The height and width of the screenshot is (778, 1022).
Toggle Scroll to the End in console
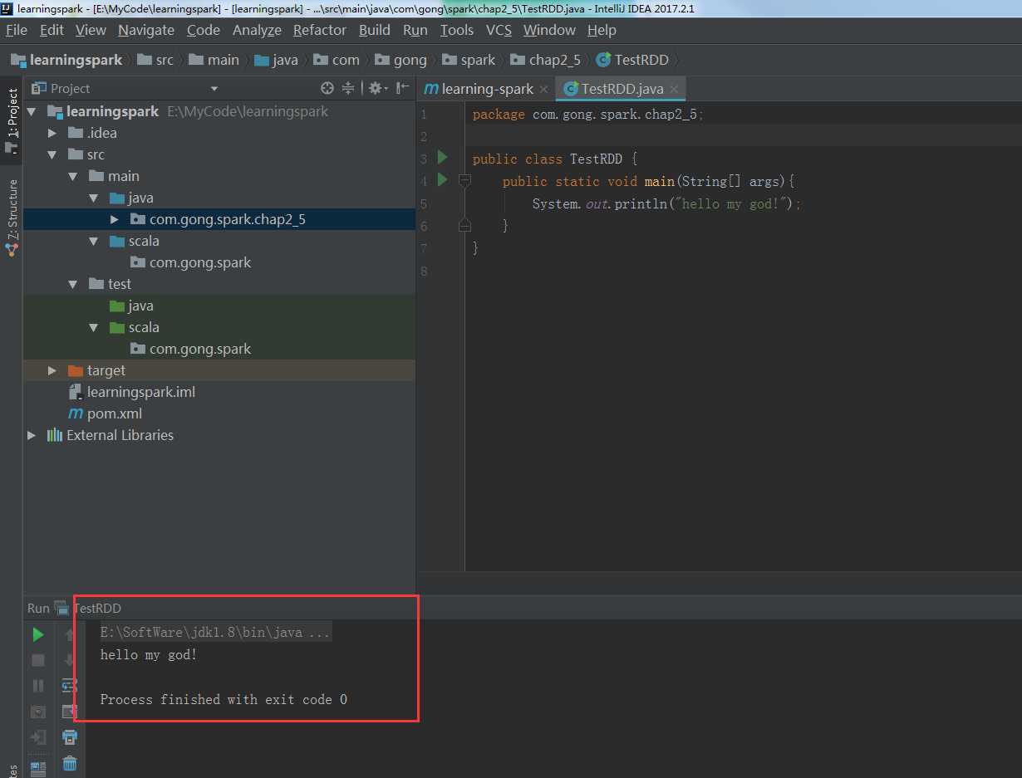pos(70,712)
